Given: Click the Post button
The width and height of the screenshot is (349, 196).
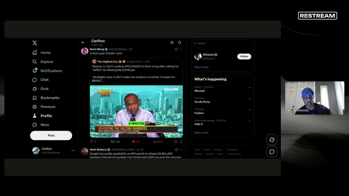Looking at the screenshot, I should tap(51, 135).
